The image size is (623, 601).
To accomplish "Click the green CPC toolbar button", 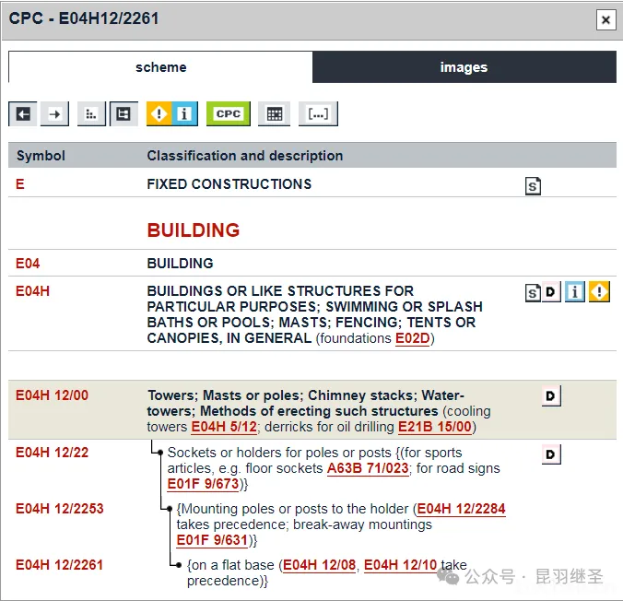I will pyautogui.click(x=228, y=113).
